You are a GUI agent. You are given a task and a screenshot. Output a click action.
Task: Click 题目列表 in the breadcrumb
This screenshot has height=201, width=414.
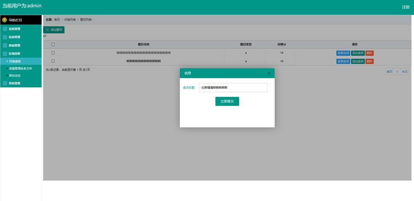point(86,20)
